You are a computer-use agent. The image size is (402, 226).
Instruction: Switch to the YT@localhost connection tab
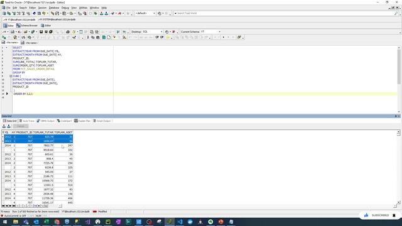click(19, 19)
